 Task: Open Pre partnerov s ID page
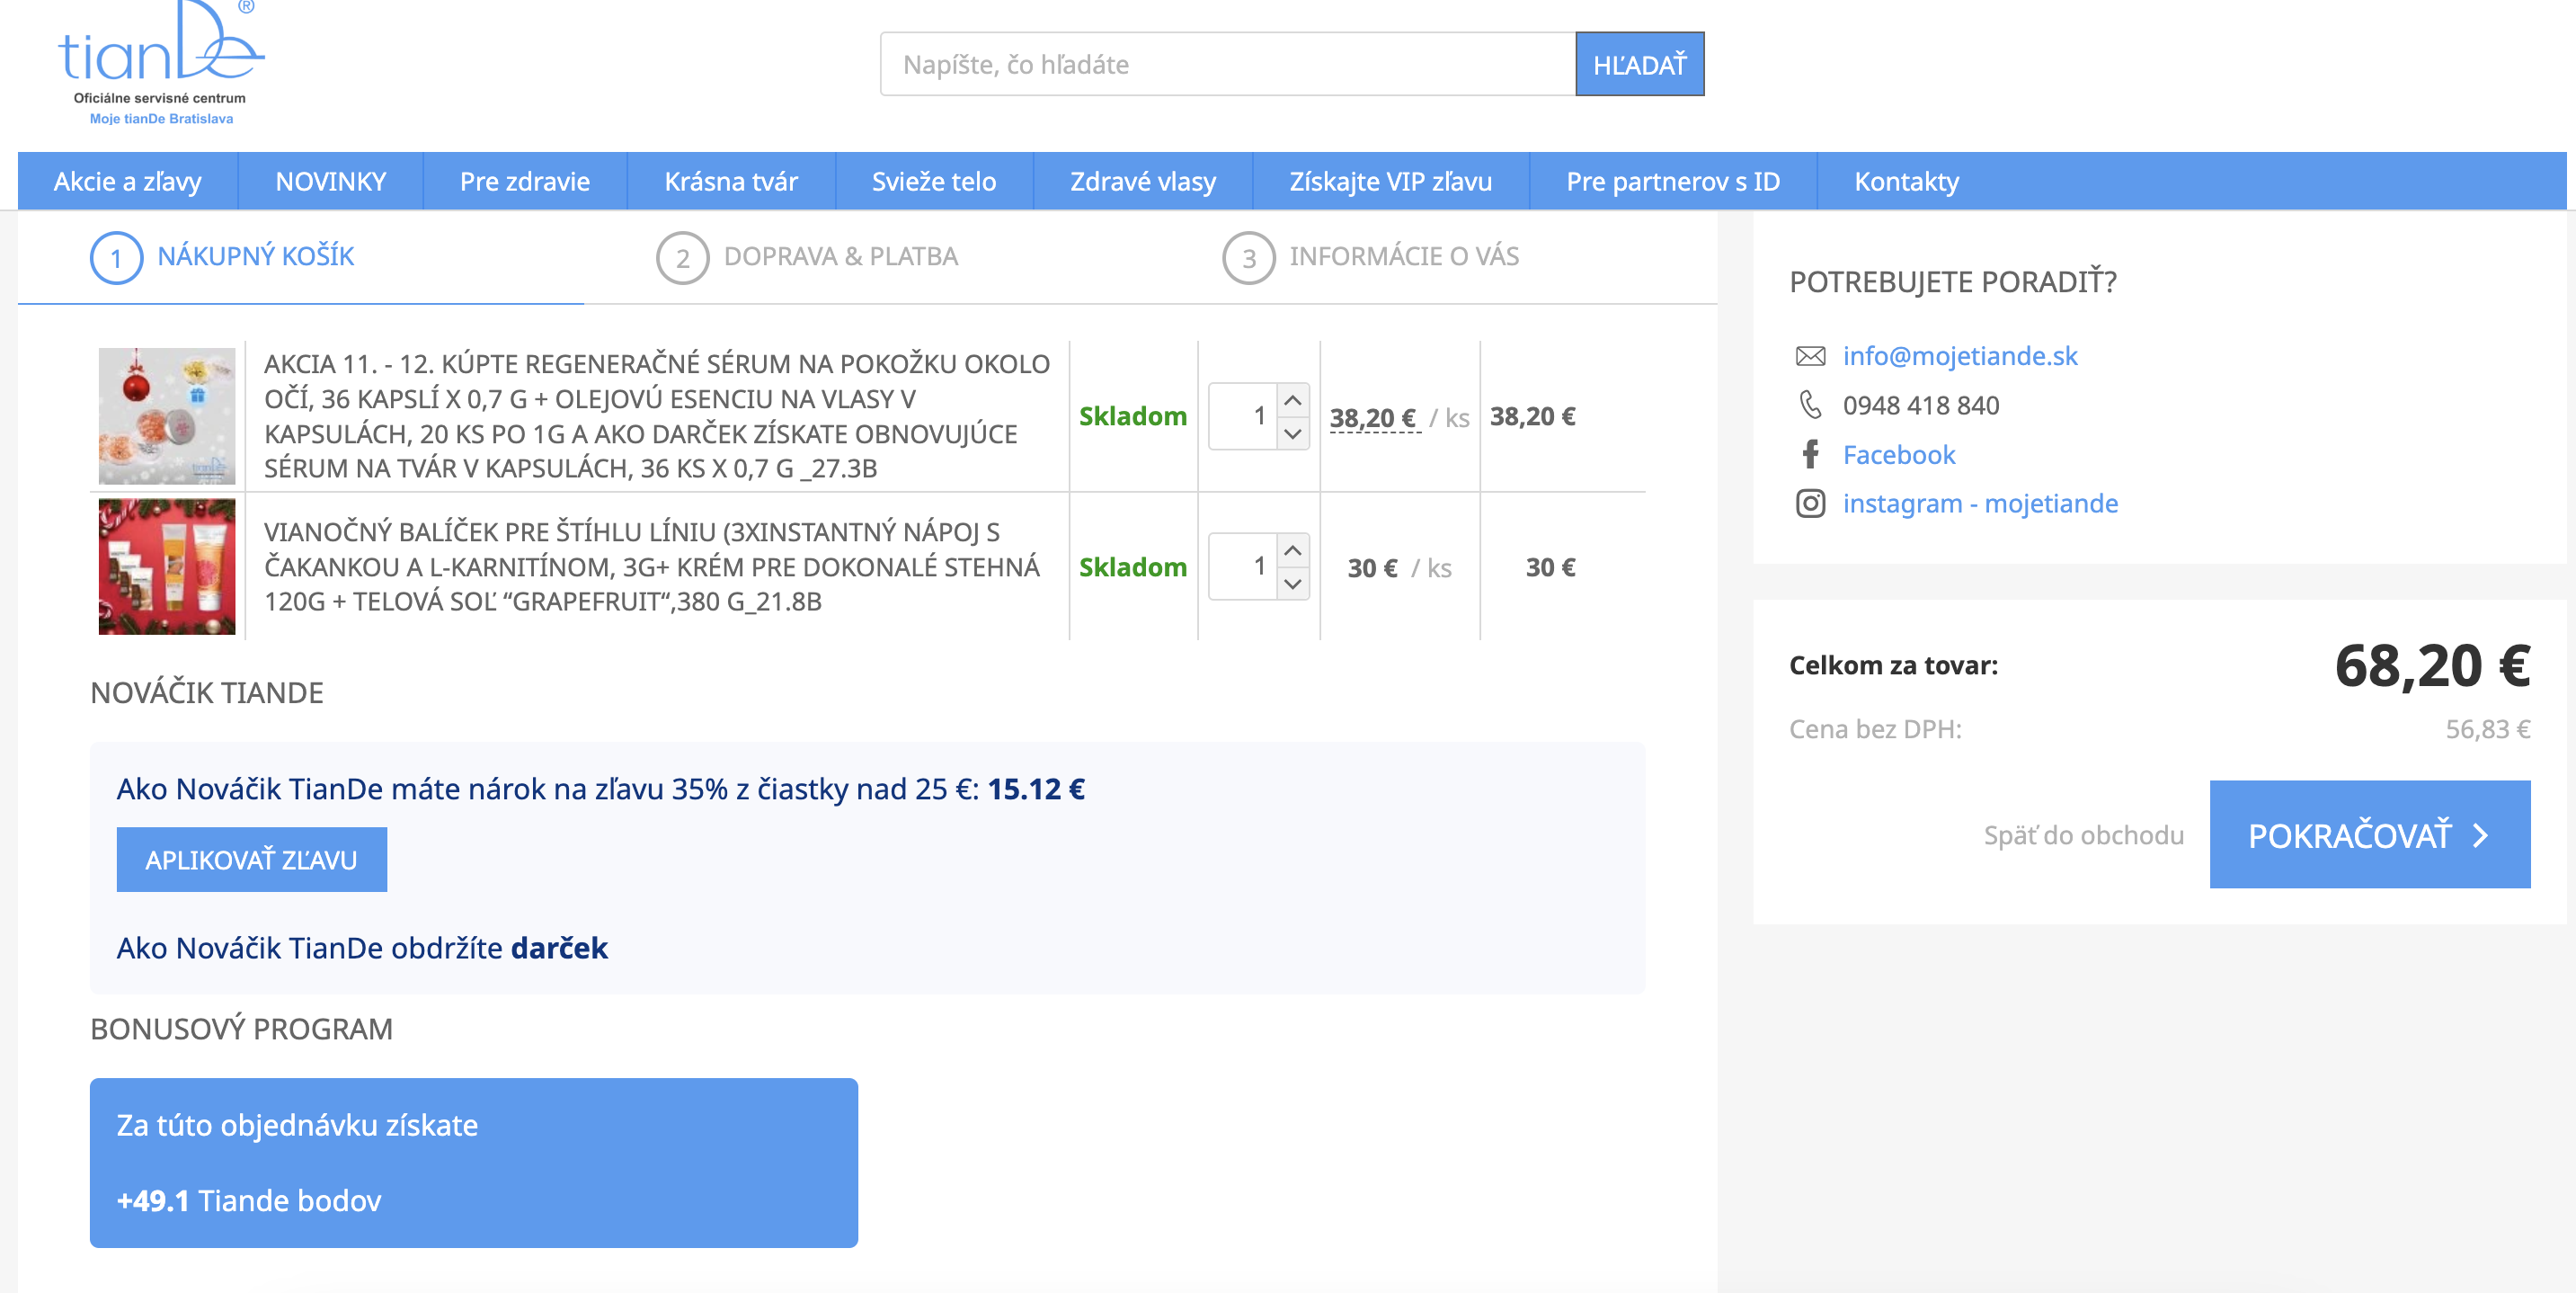pos(1673,181)
